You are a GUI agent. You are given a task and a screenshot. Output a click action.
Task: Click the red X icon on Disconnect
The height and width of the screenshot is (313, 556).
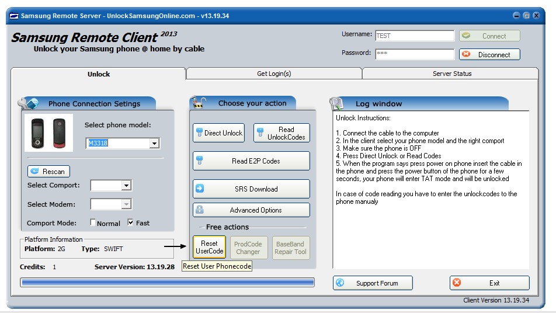[466, 54]
